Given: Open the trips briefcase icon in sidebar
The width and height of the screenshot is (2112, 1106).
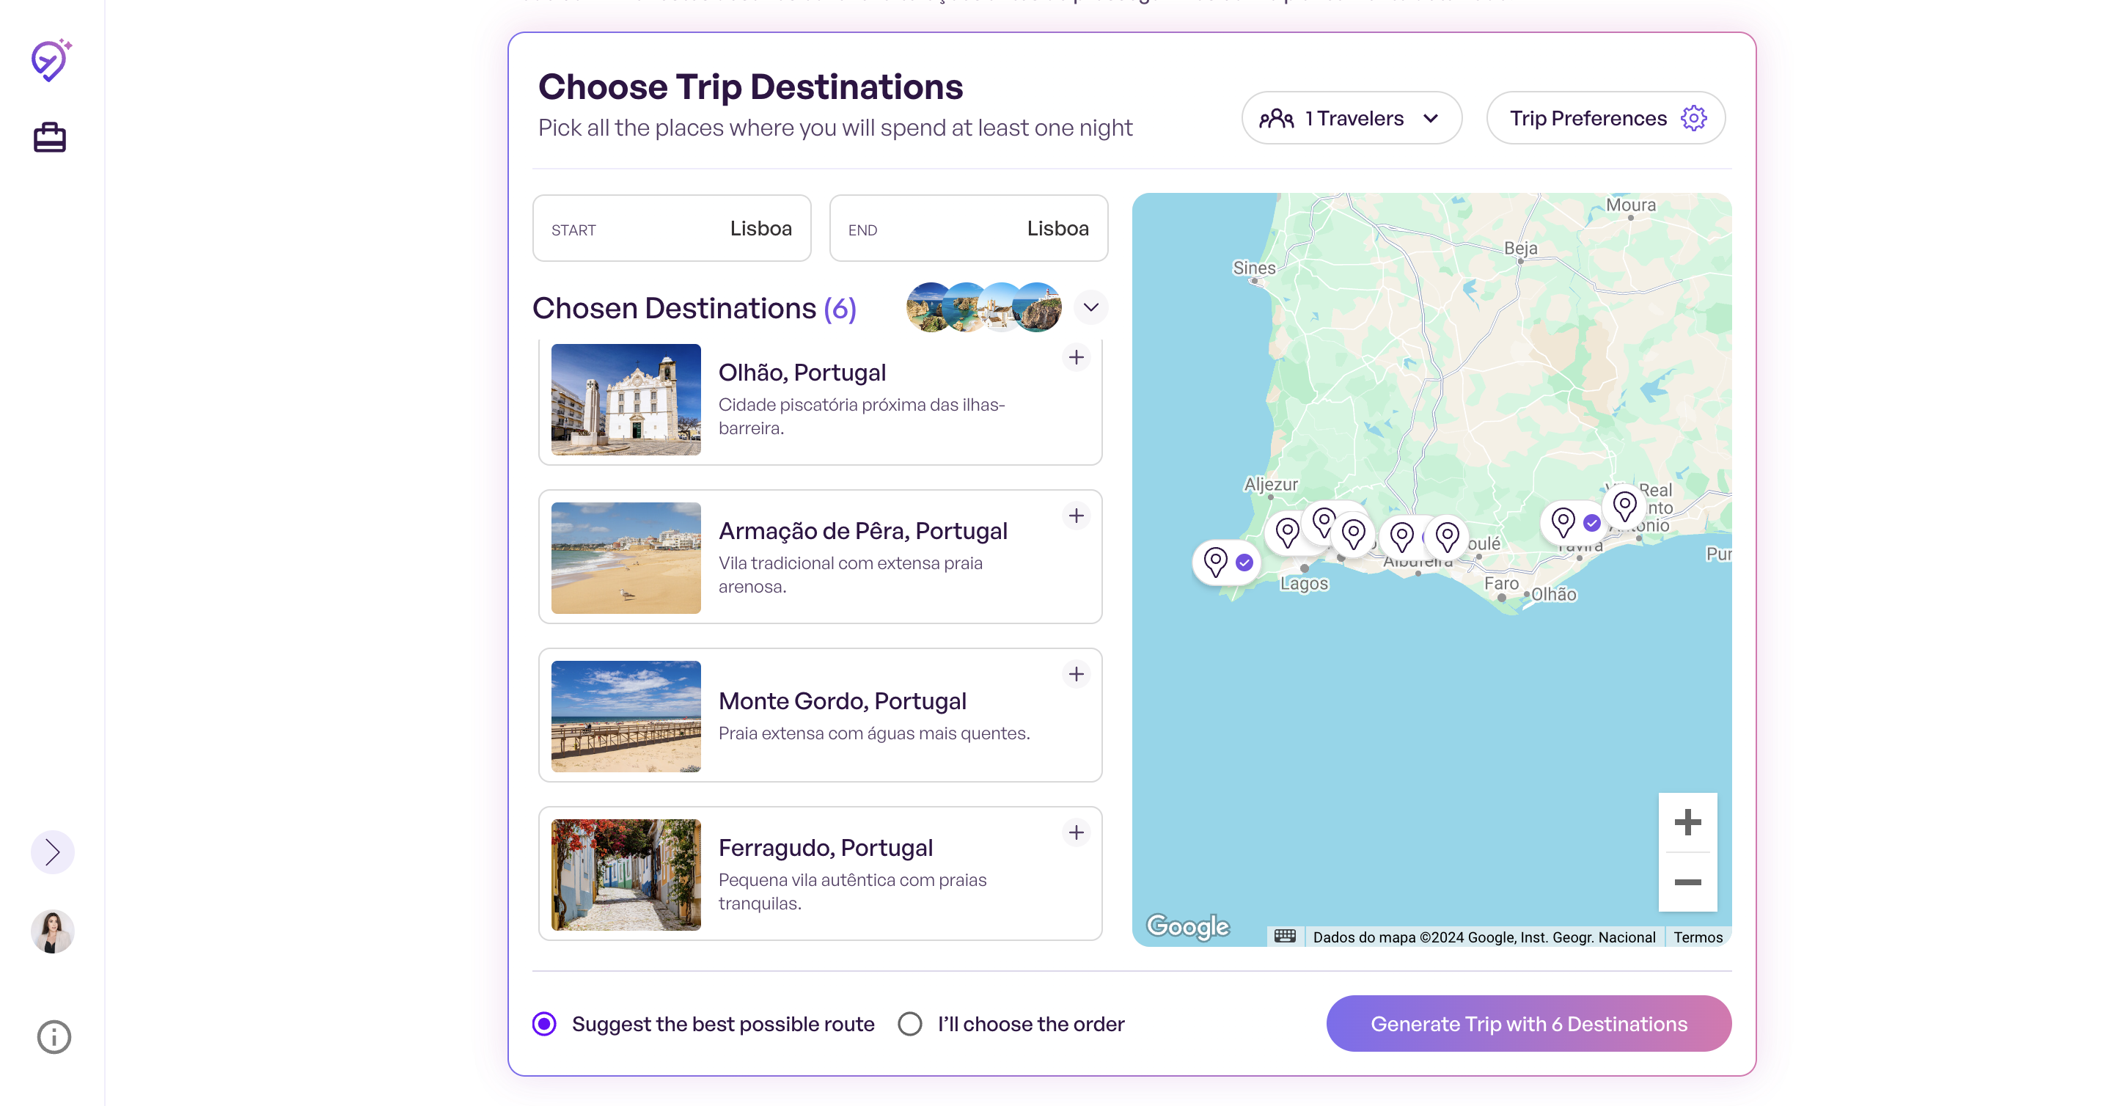Looking at the screenshot, I should pos(50,137).
